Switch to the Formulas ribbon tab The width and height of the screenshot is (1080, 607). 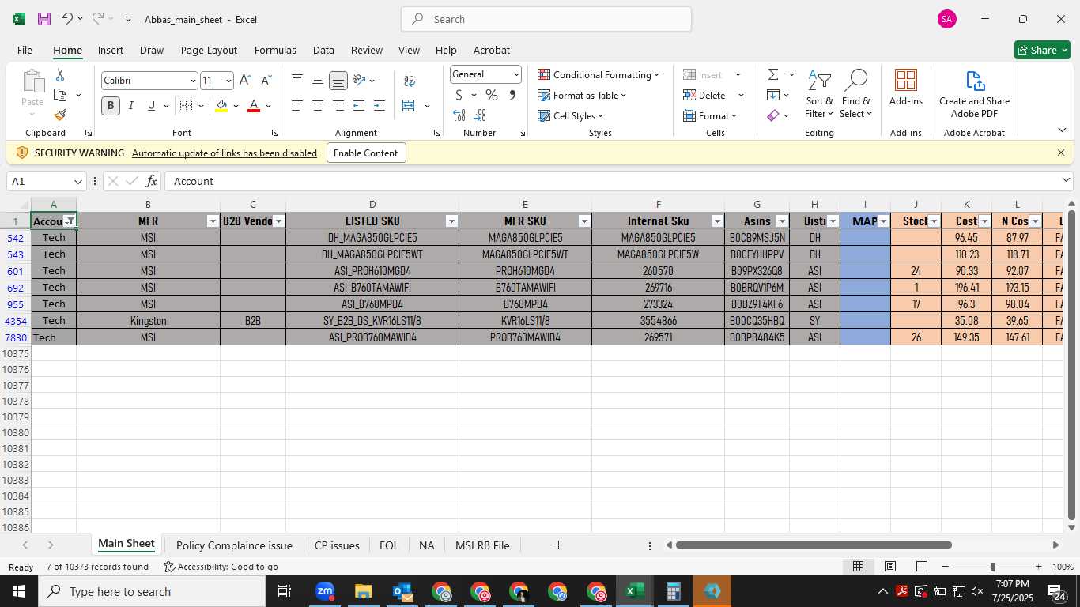coord(275,50)
